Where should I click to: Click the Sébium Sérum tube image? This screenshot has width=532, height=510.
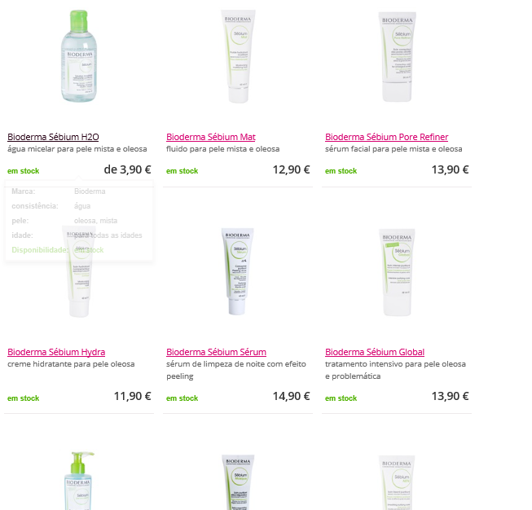[238, 271]
